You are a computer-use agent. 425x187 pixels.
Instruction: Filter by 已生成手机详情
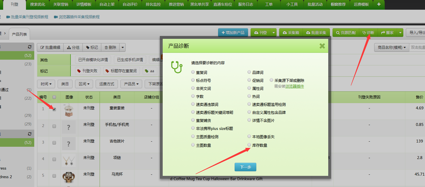pyautogui.click(x=130, y=60)
